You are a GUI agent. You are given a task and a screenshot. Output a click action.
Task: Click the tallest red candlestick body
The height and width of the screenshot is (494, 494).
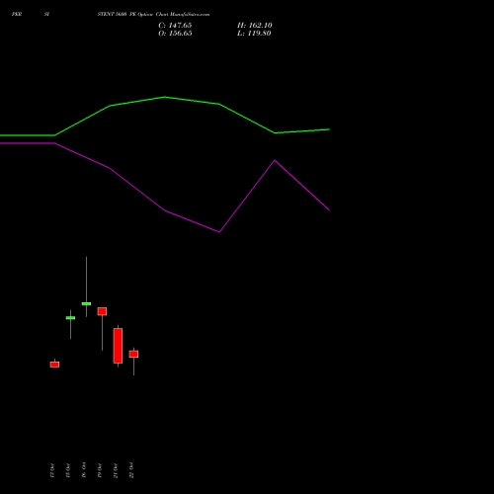pos(118,346)
